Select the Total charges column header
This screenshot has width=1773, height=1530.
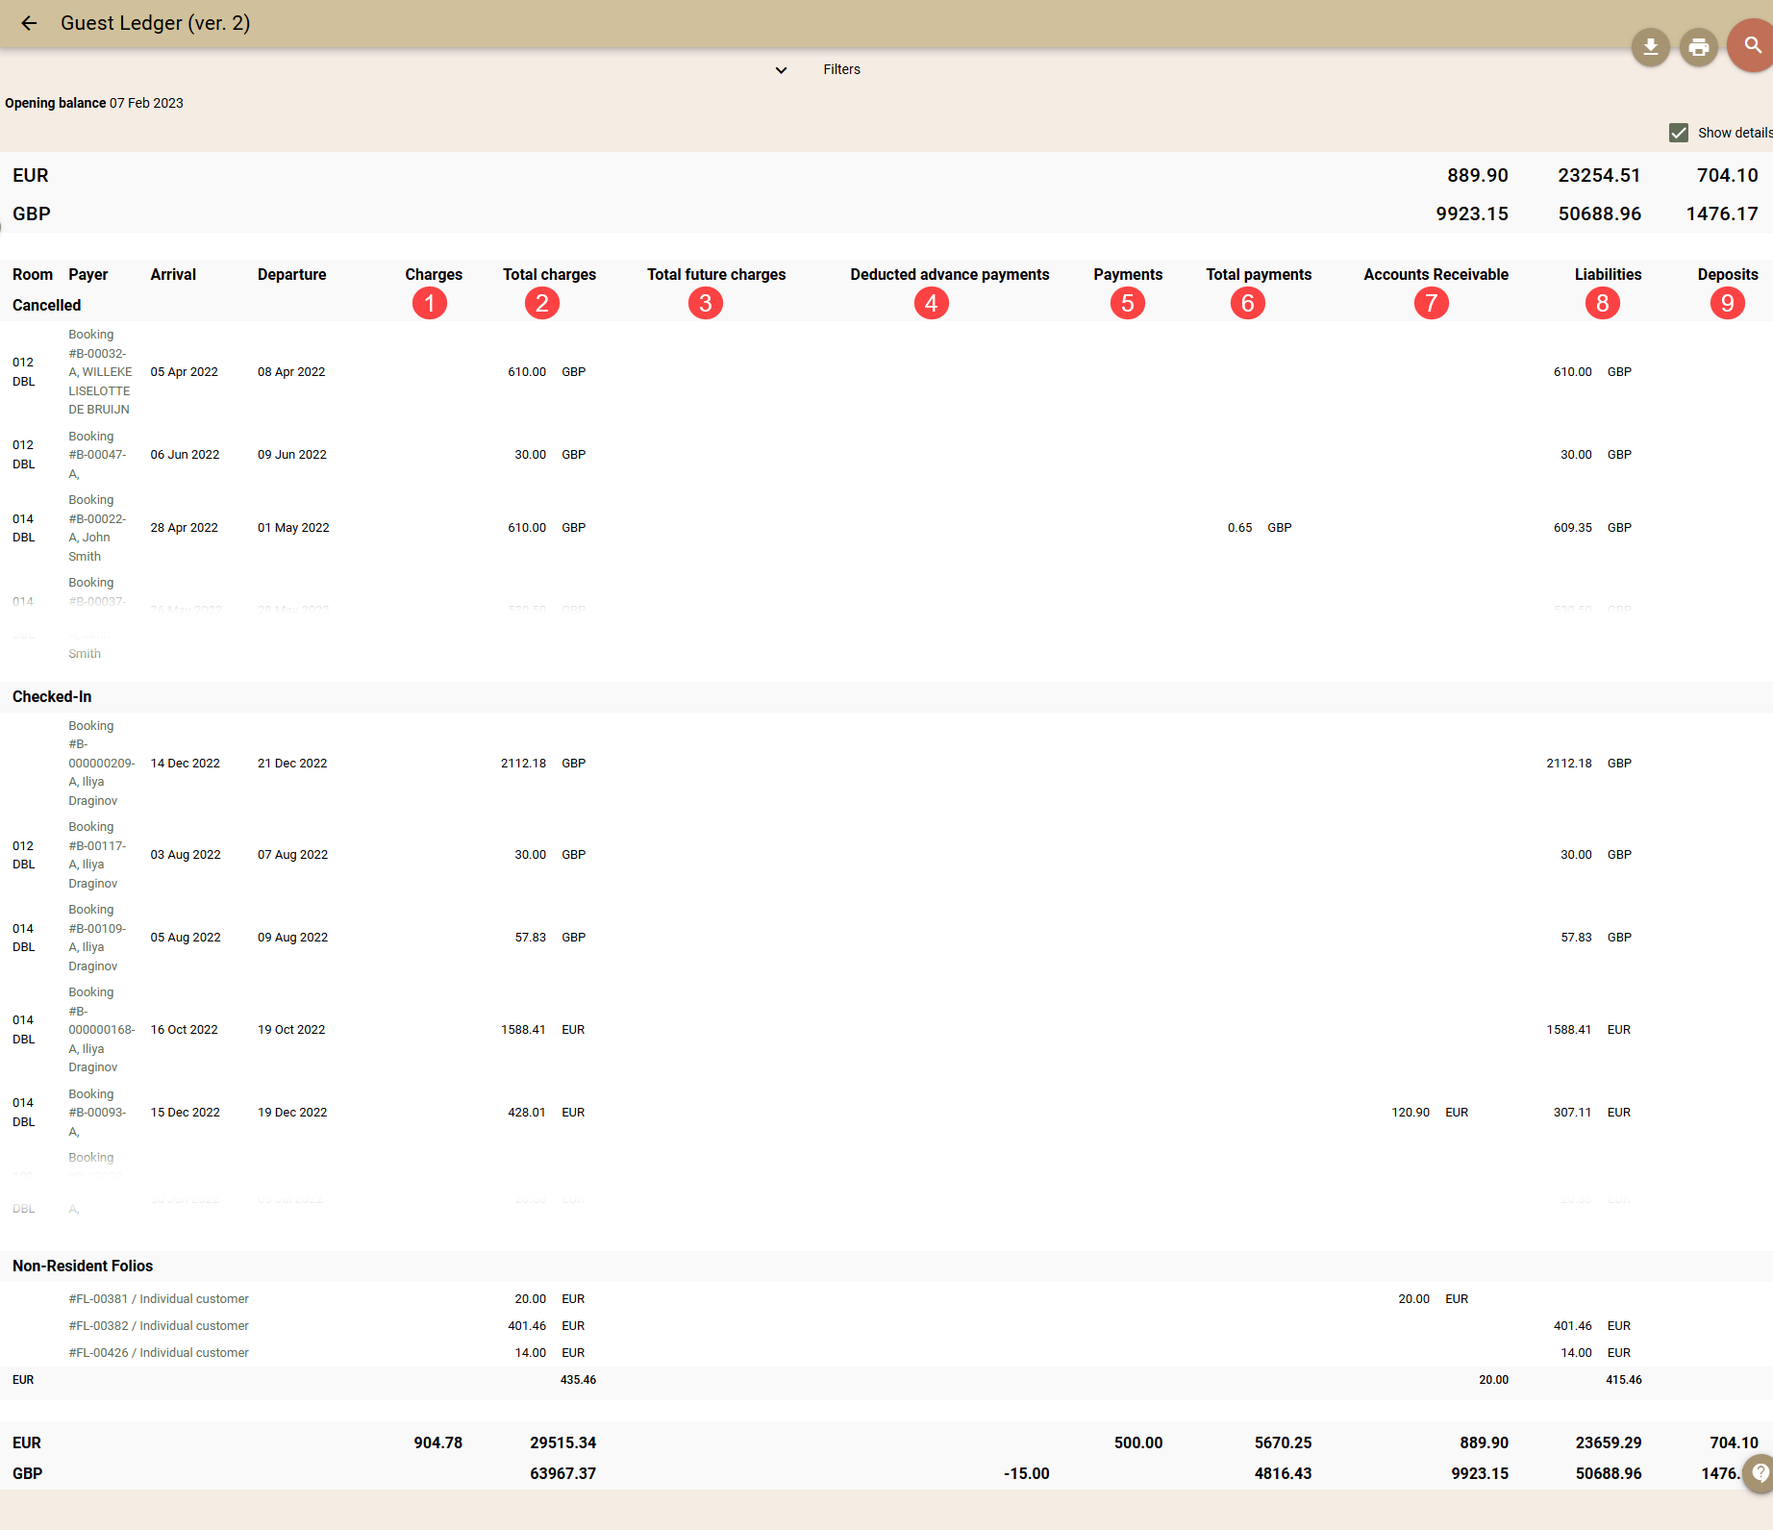tap(549, 274)
